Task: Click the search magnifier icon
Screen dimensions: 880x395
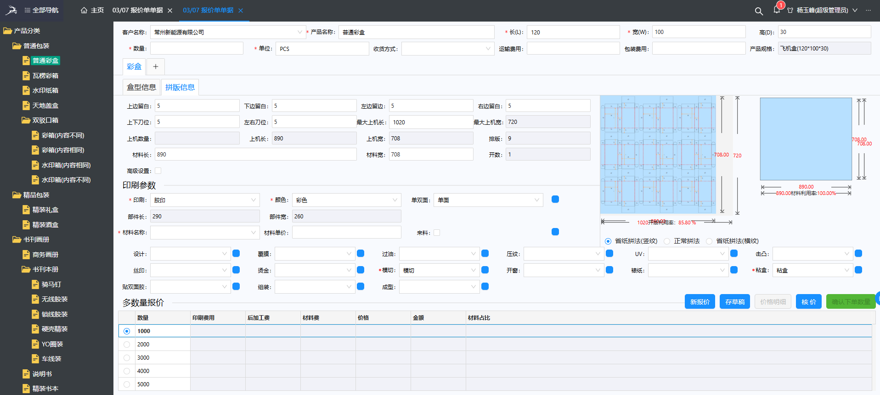Action: click(x=759, y=11)
